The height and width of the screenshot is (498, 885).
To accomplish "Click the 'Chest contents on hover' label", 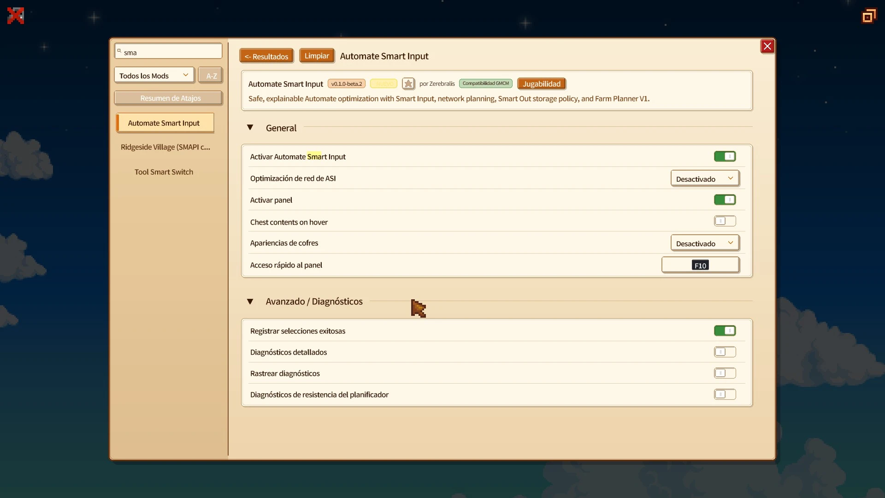I will pos(289,222).
